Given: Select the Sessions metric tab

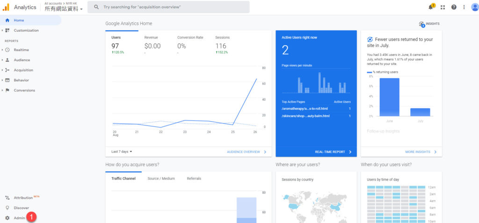Looking at the screenshot, I should (222, 37).
